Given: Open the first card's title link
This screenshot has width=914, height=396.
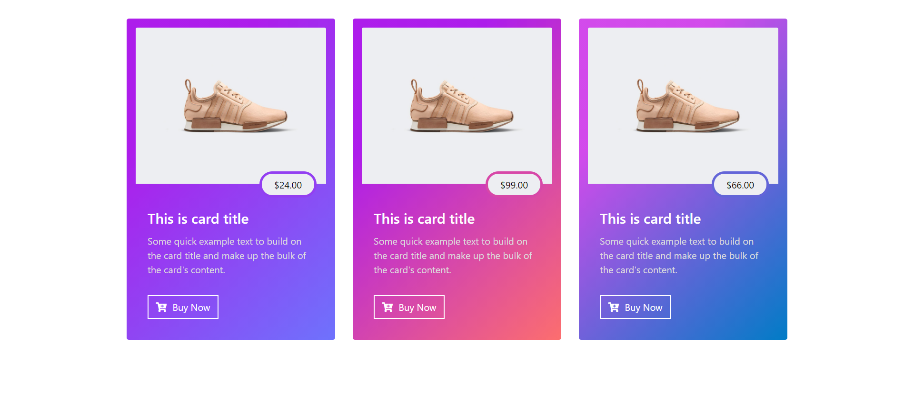Looking at the screenshot, I should [x=198, y=218].
